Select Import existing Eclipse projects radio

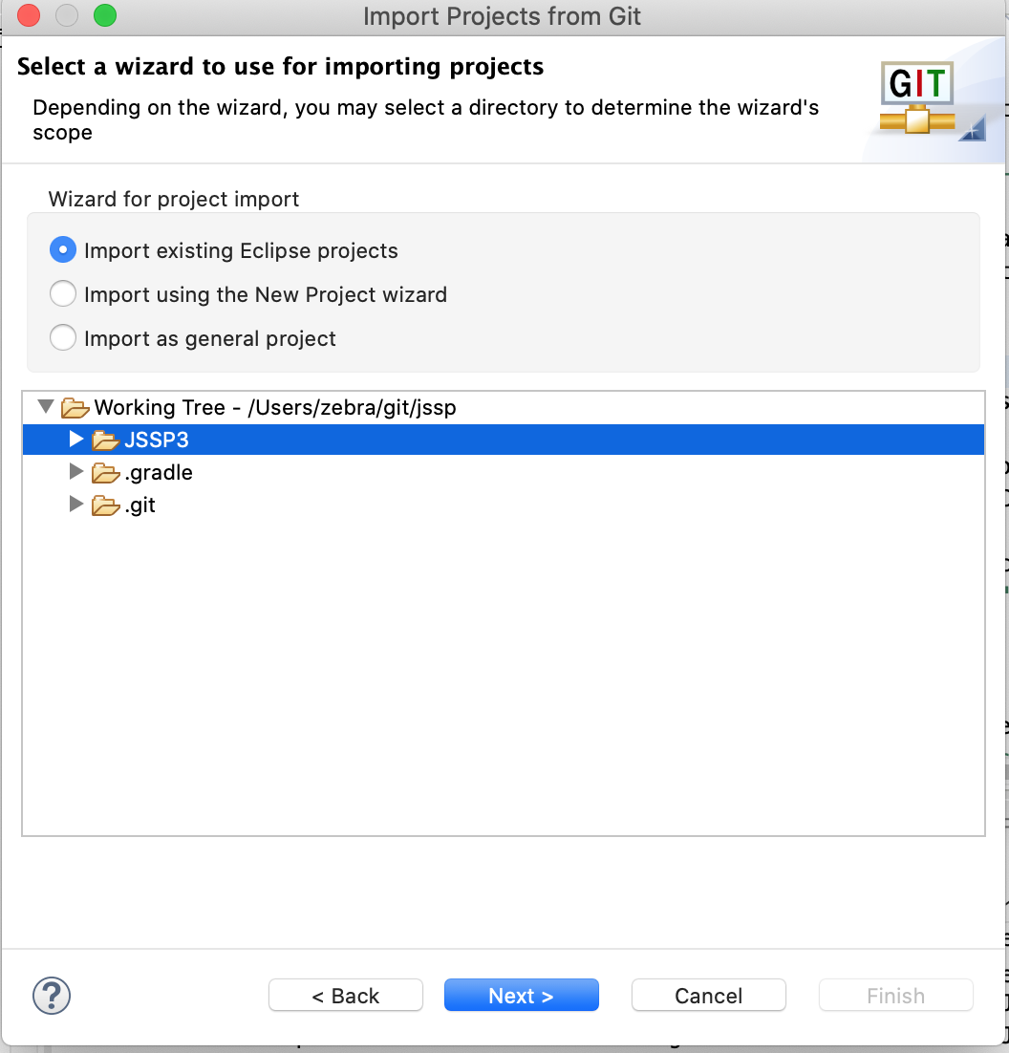point(62,249)
